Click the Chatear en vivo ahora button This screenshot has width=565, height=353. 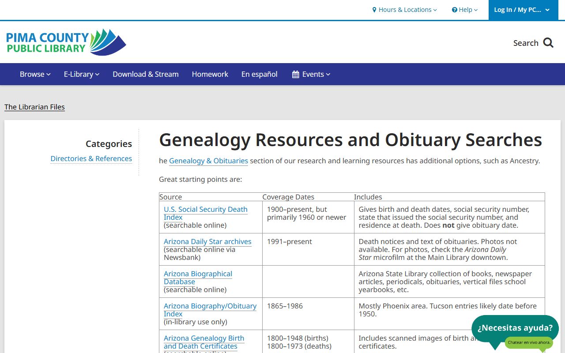tap(529, 342)
